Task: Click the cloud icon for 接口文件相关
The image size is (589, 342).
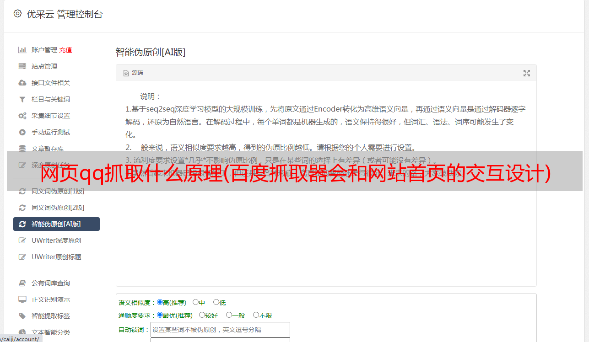Action: tap(22, 83)
